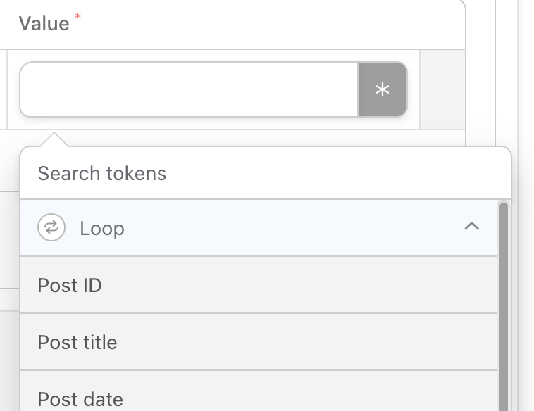Screen dimensions: 534x411
Task: Collapse the Loop section with the chevron
Action: tap(472, 227)
